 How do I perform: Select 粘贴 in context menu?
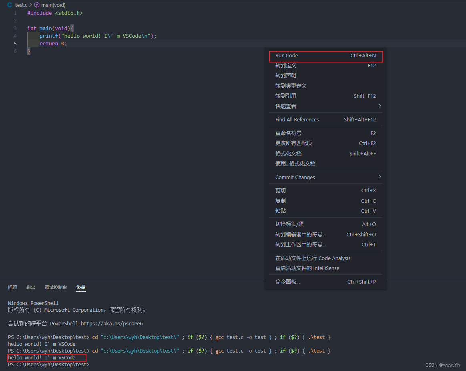(x=326, y=211)
